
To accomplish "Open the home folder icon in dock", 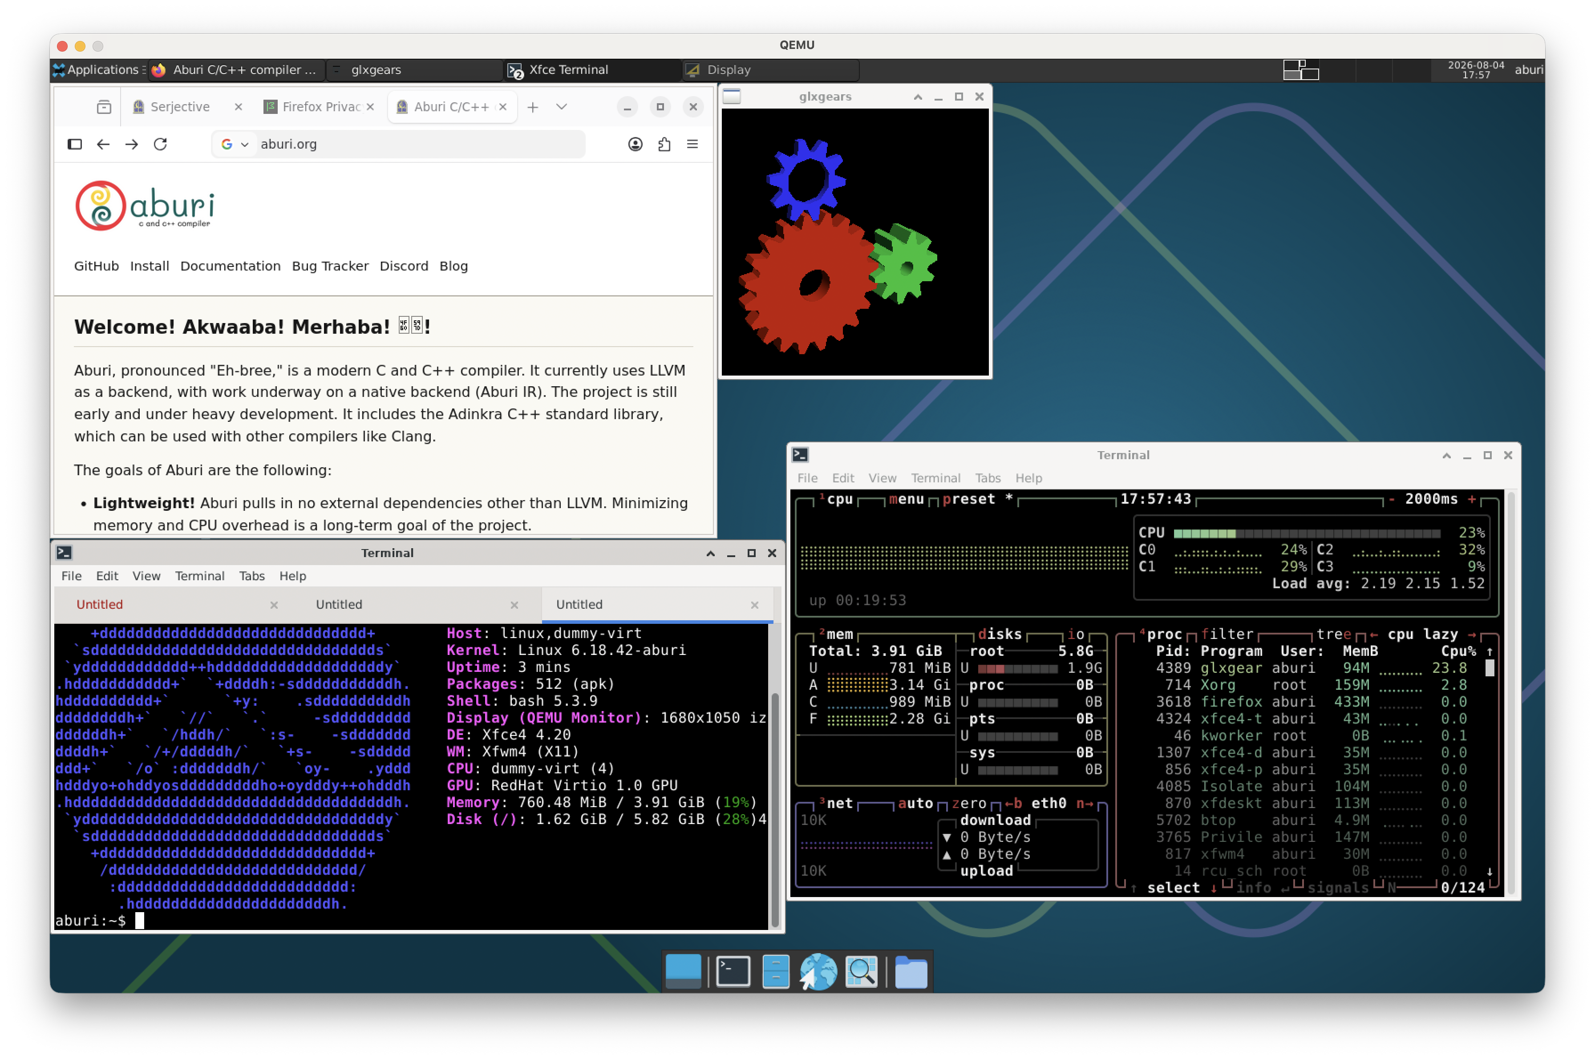I will point(911,973).
